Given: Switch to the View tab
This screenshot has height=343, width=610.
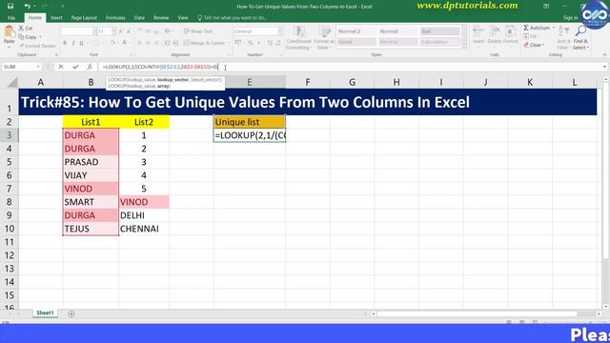Looking at the screenshot, I should pos(183,17).
